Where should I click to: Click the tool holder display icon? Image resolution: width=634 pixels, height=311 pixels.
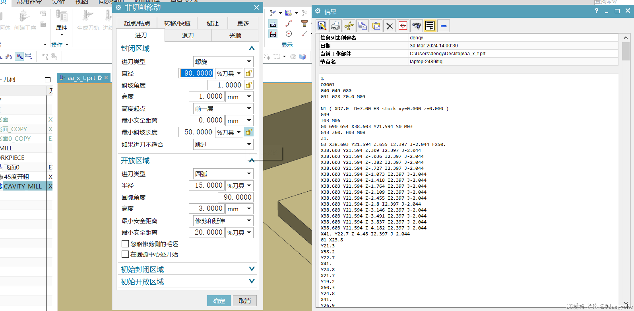pos(304,23)
